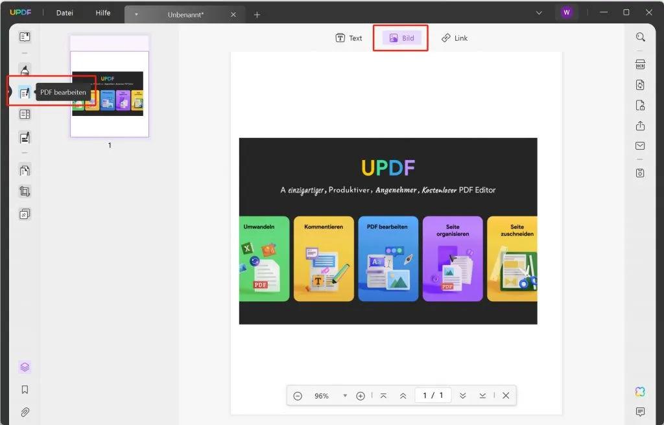
Task: Open the Datei menu
Action: click(63, 12)
